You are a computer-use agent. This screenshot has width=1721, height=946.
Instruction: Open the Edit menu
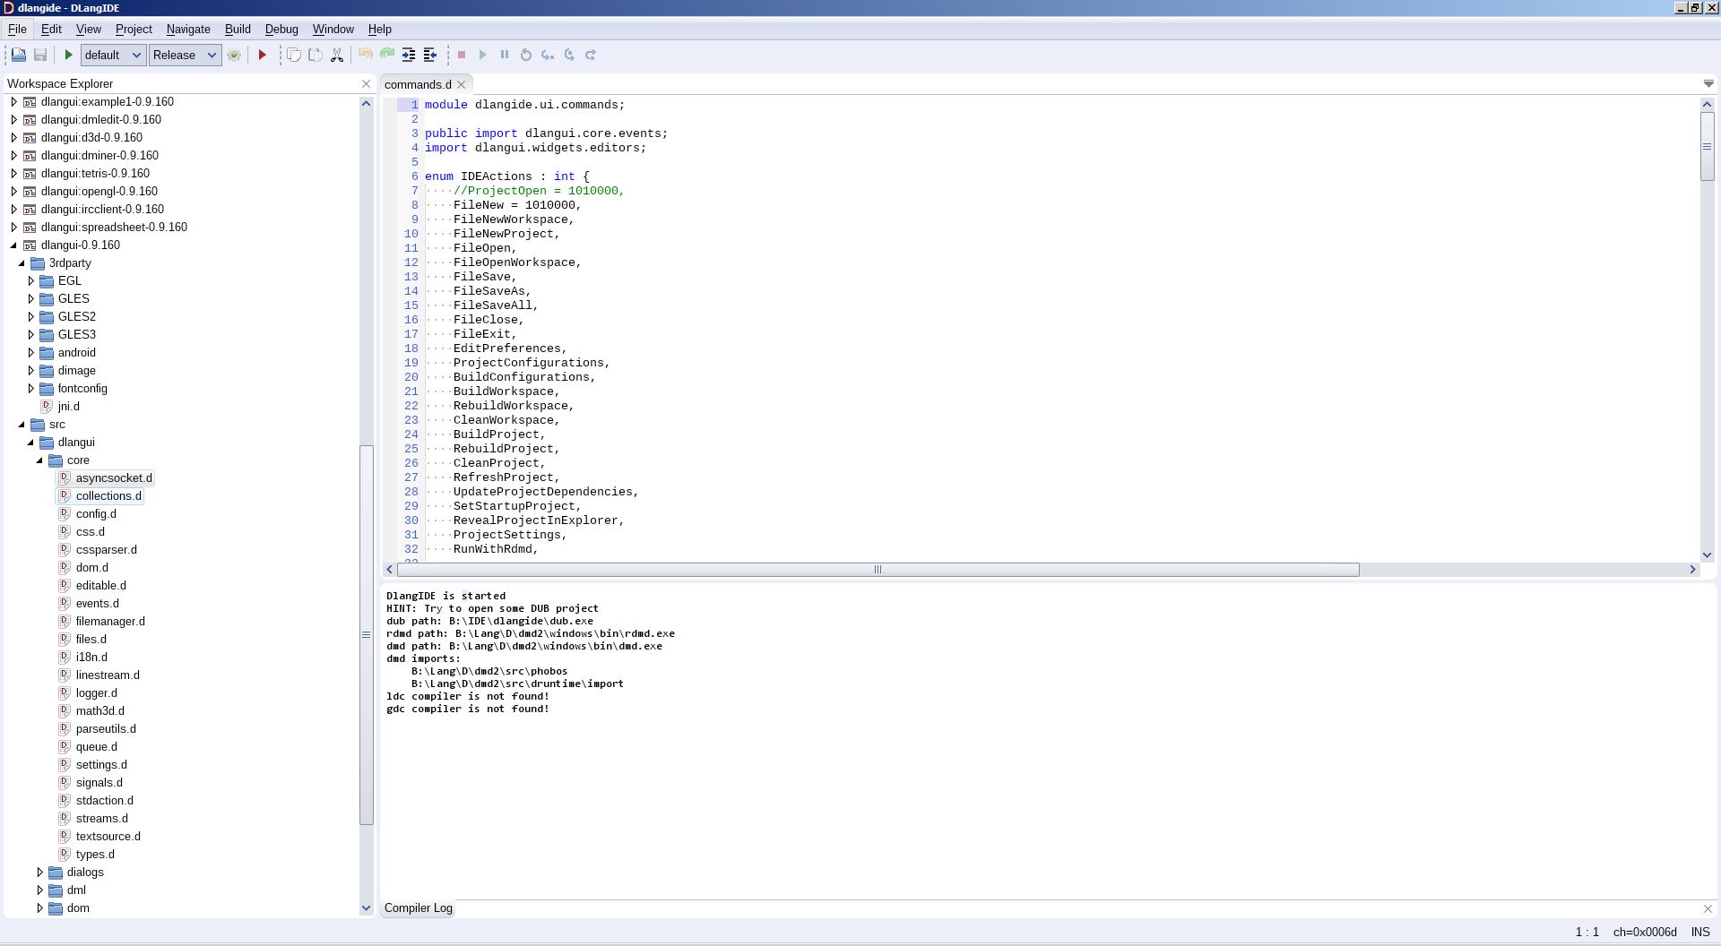[x=51, y=29]
